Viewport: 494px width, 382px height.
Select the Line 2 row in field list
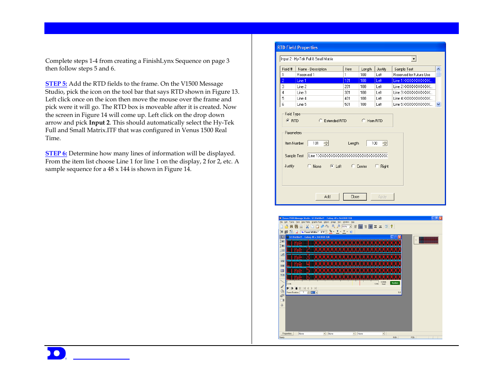pyautogui.click(x=358, y=86)
